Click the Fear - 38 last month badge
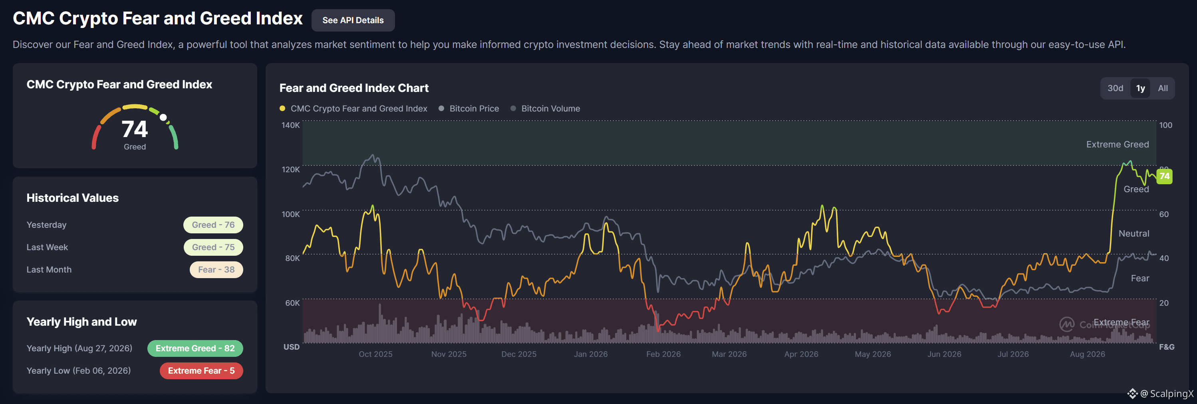 [x=216, y=270]
